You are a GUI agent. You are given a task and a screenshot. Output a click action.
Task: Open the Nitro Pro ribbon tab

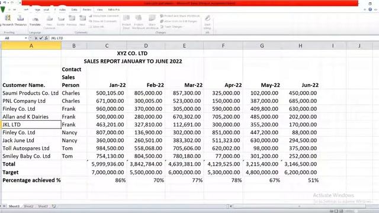pyautogui.click(x=114, y=9)
